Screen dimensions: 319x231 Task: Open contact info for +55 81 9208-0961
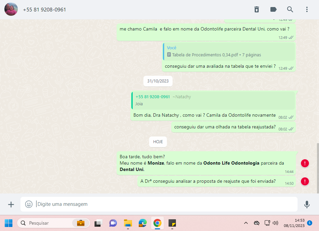[44, 10]
